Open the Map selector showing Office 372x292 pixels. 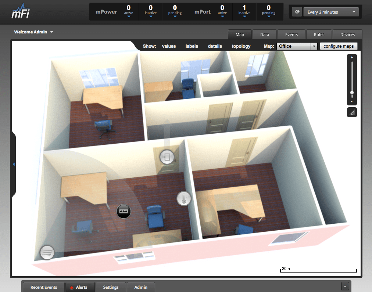click(x=297, y=46)
